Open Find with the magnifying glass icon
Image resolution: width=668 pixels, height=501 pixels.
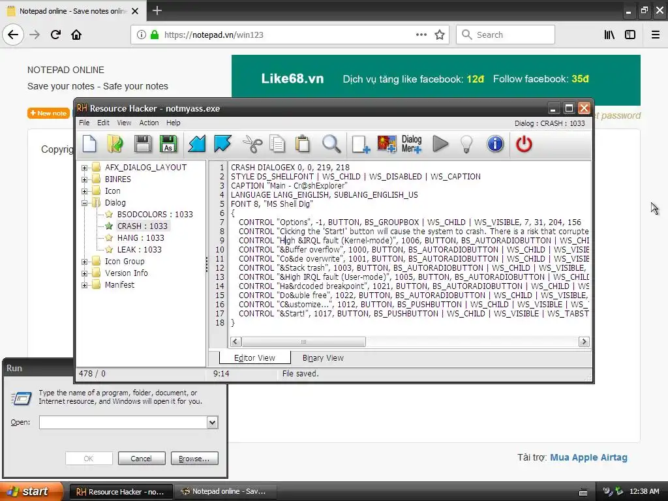331,144
